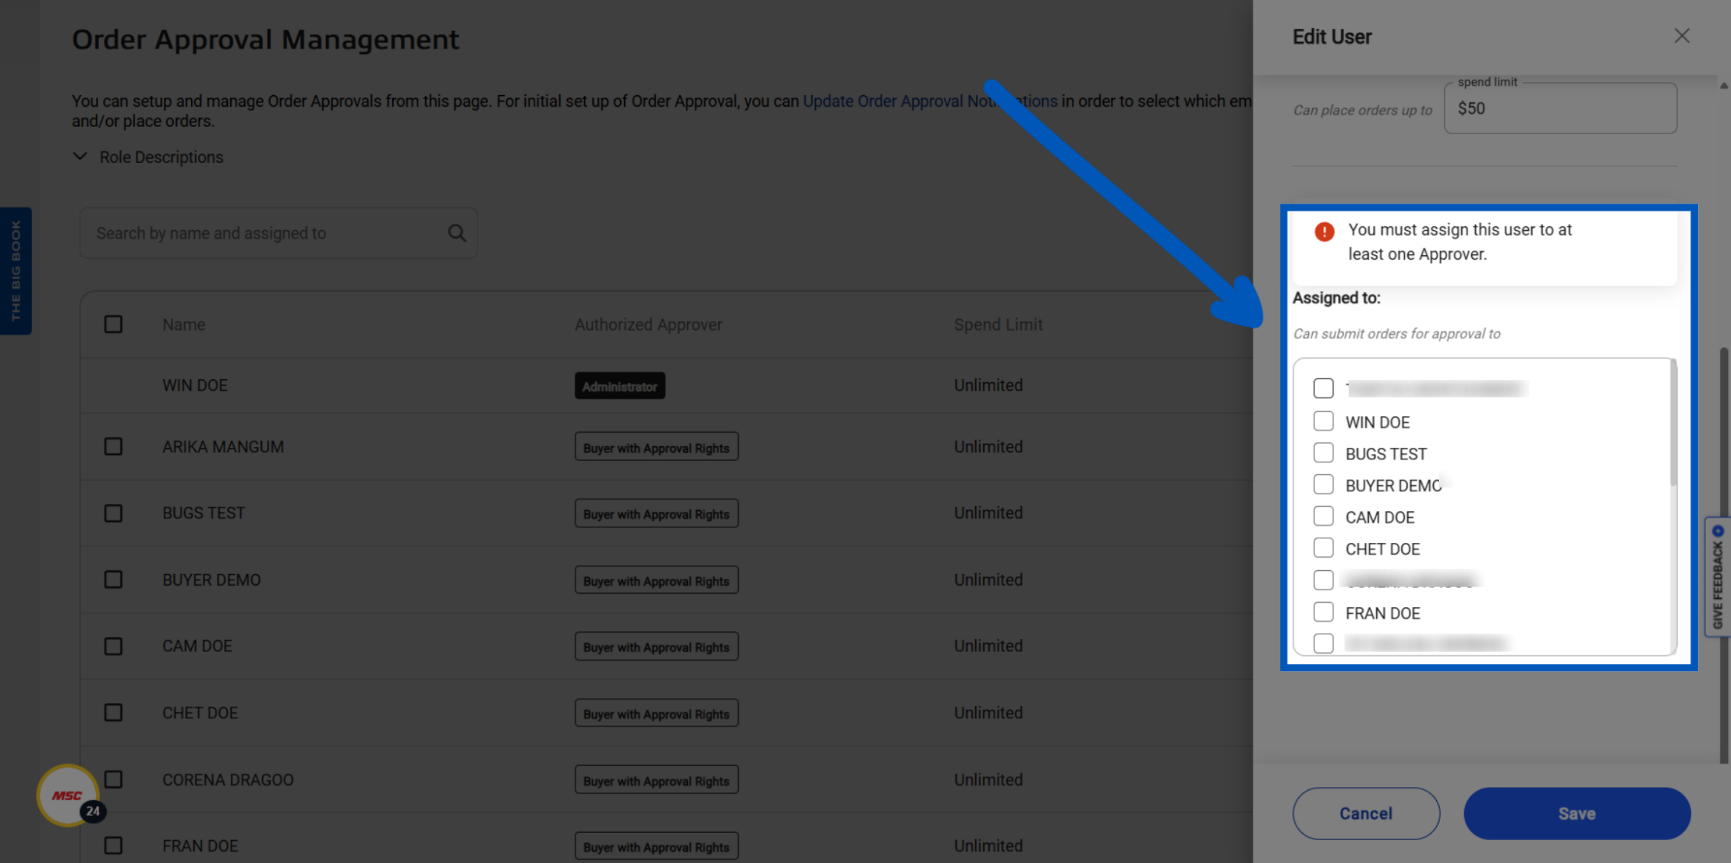Click CHET DOE's Buyer with Approval Rights badge

(656, 713)
